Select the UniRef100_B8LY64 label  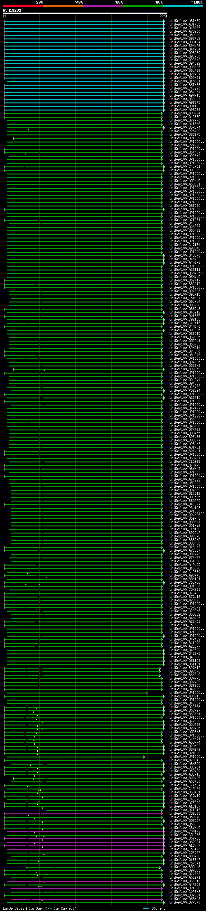tap(185, 767)
